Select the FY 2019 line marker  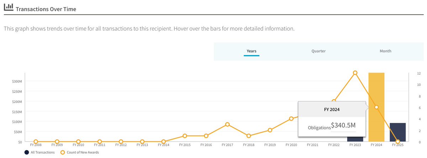270,130
